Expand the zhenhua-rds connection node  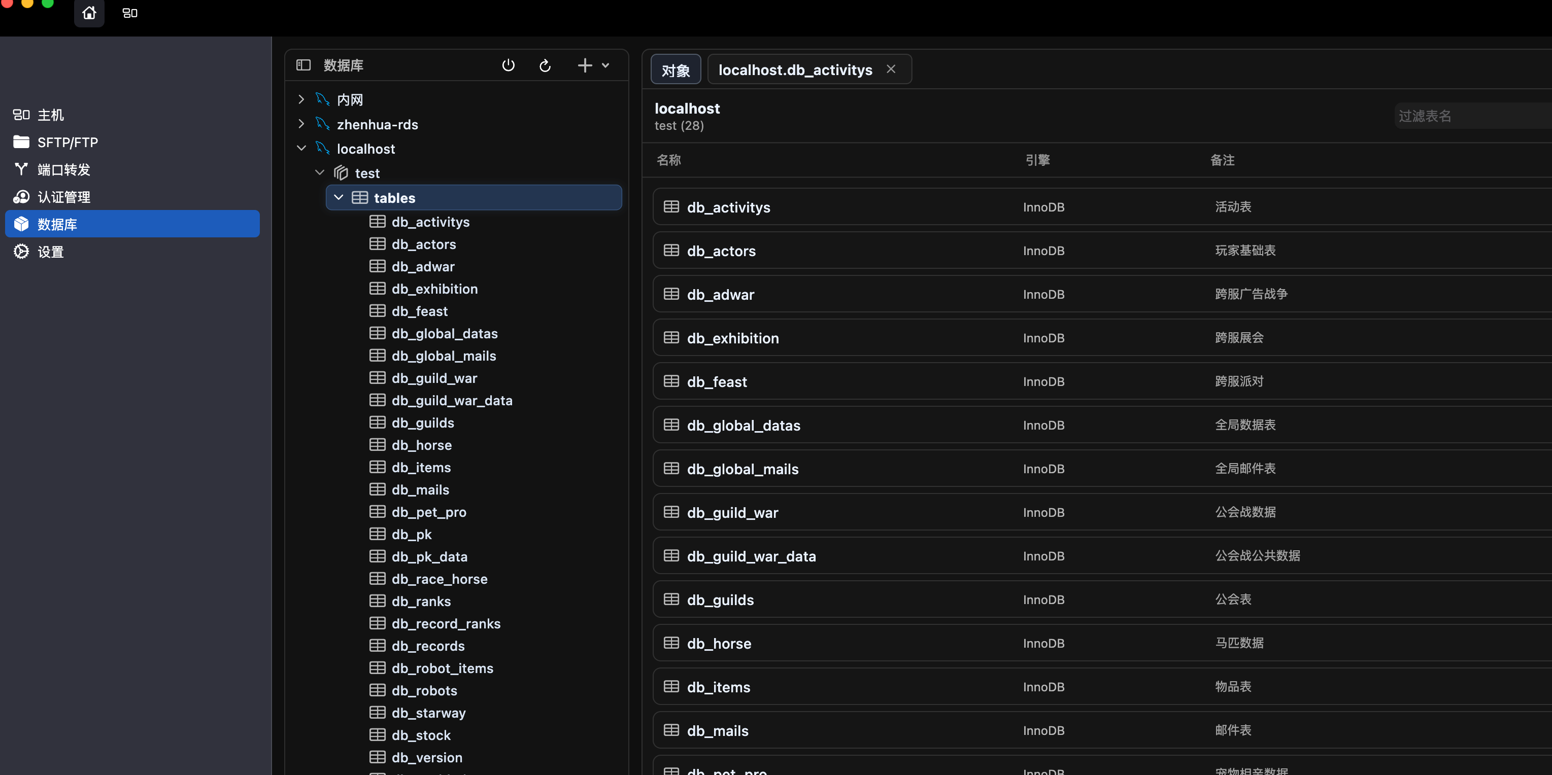pyautogui.click(x=301, y=124)
